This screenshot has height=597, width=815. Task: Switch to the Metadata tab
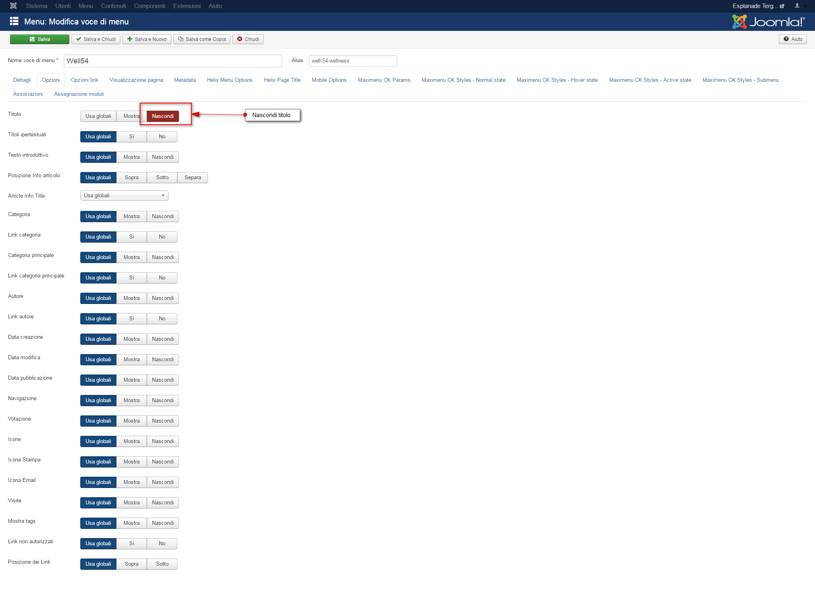(x=185, y=80)
